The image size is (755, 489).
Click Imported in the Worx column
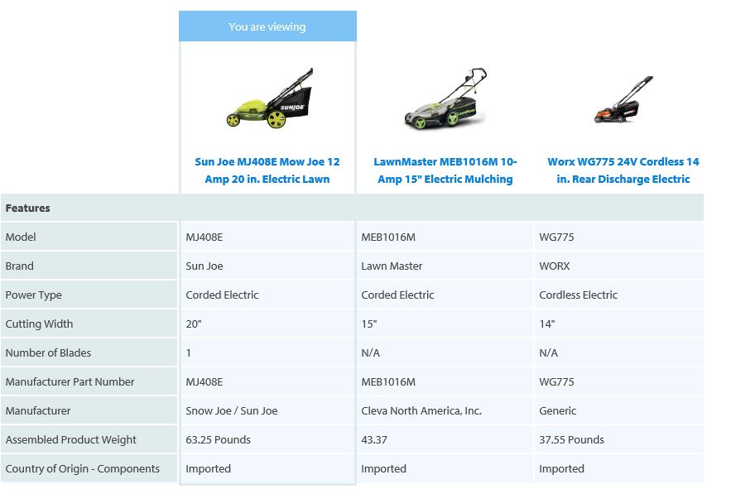point(561,469)
